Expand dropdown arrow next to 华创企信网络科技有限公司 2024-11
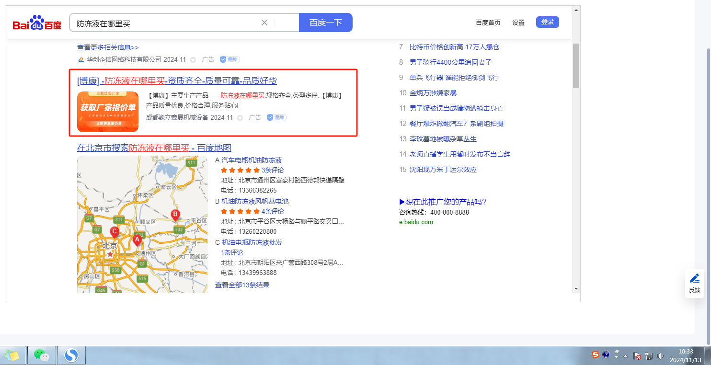This screenshot has width=711, height=365. (x=193, y=60)
